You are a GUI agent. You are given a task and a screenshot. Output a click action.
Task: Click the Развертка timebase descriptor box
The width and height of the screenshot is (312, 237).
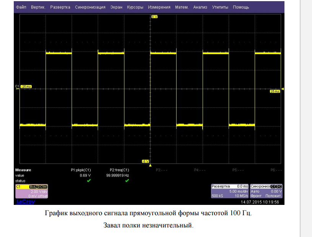point(230,191)
